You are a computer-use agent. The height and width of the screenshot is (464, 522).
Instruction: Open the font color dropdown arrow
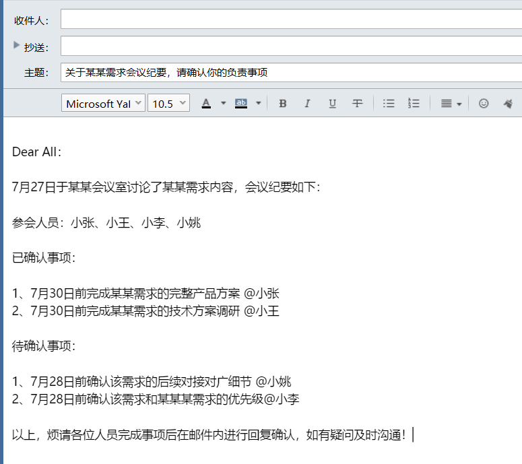[224, 104]
